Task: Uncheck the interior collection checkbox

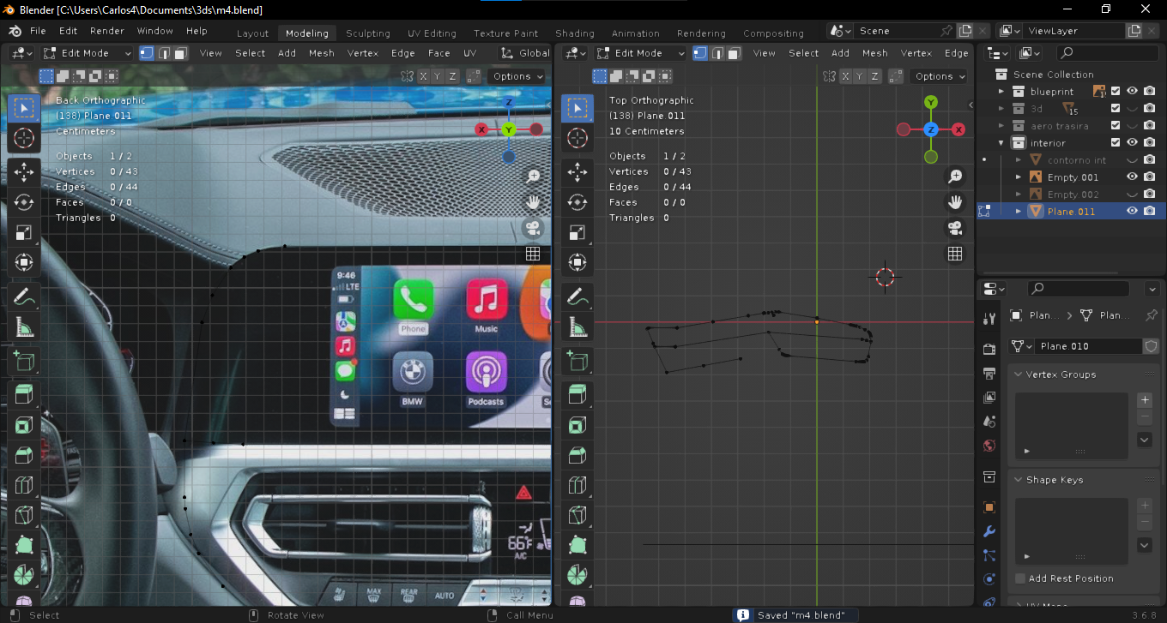Action: pyautogui.click(x=1116, y=143)
